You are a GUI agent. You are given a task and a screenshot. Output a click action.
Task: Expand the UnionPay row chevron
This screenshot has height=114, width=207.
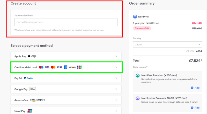coord(116,111)
